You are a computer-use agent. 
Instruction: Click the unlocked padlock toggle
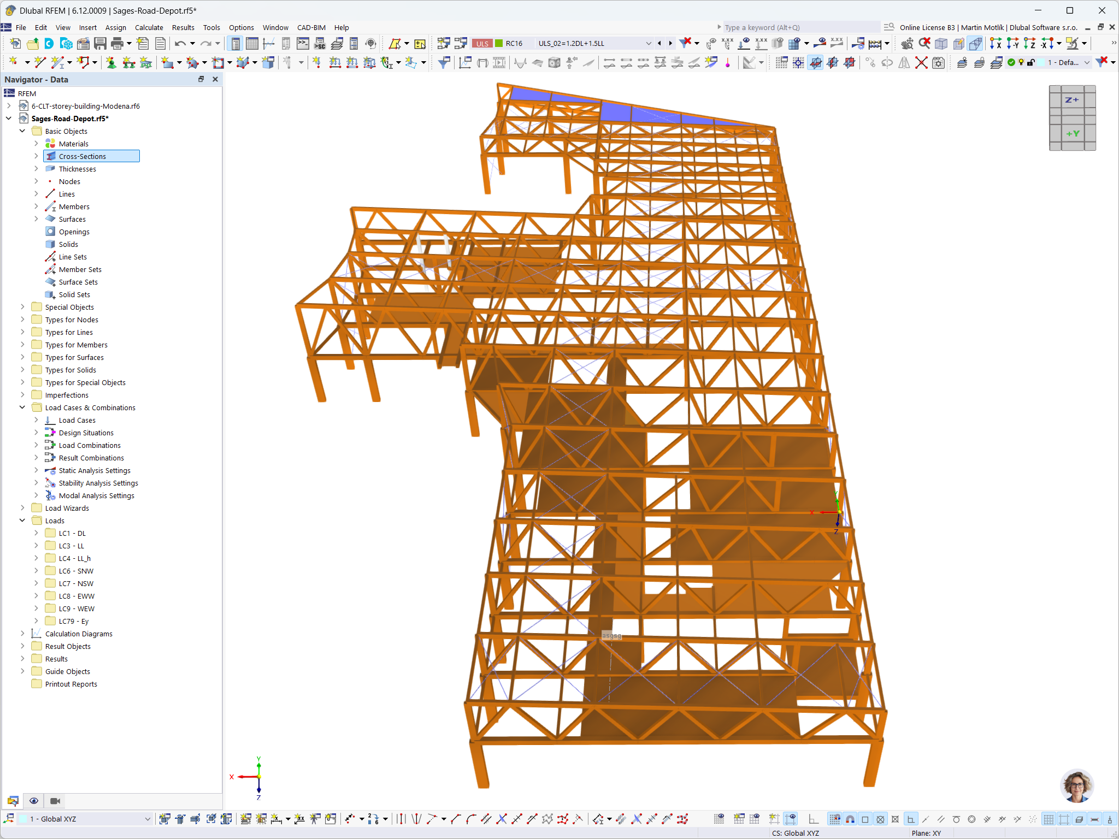(x=1031, y=62)
